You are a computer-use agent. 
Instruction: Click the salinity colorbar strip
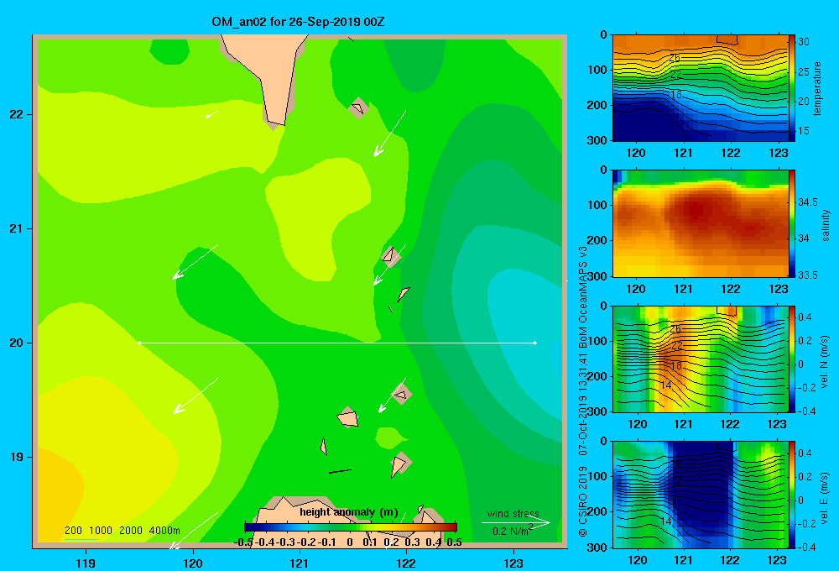[x=792, y=223]
